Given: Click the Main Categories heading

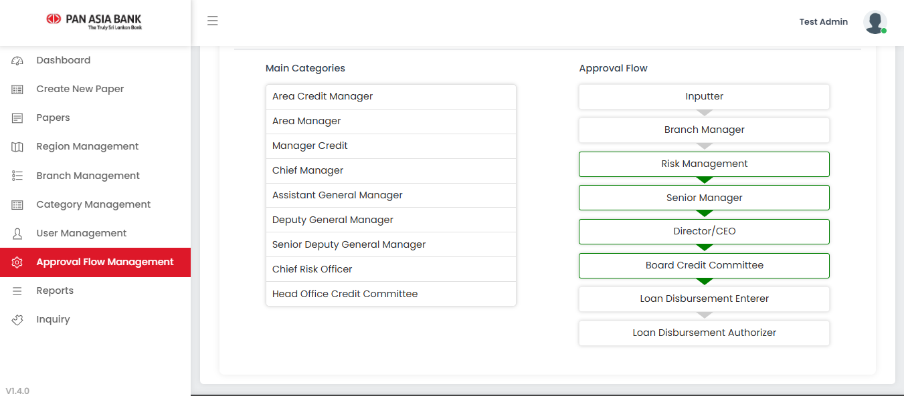Looking at the screenshot, I should click(305, 68).
